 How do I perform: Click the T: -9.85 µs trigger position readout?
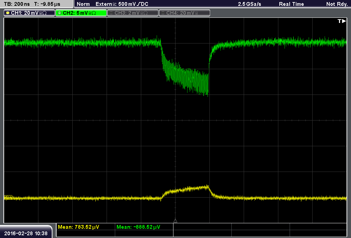click(47, 4)
